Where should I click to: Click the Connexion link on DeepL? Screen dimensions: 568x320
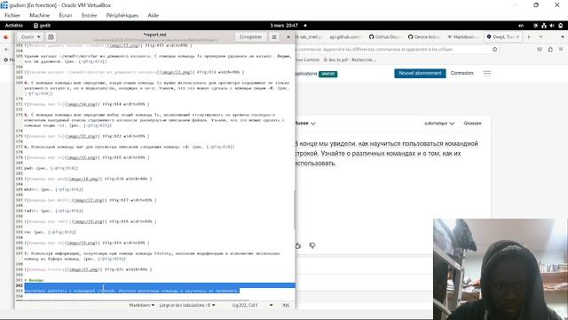[461, 73]
